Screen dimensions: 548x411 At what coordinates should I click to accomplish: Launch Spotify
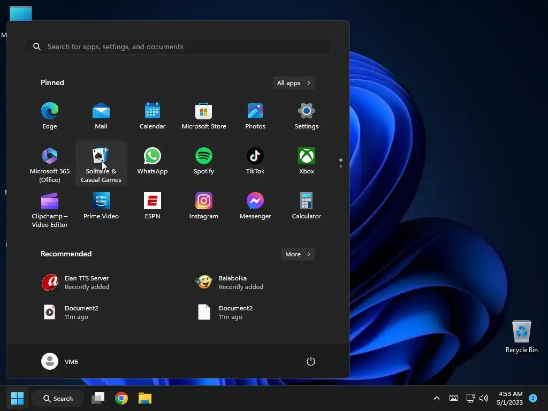point(204,162)
